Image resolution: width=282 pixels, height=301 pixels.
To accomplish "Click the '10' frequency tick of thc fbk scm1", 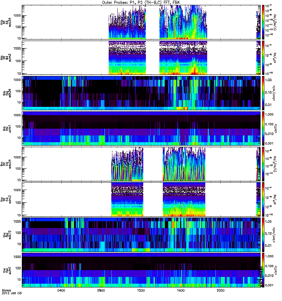I will (19, 280).
